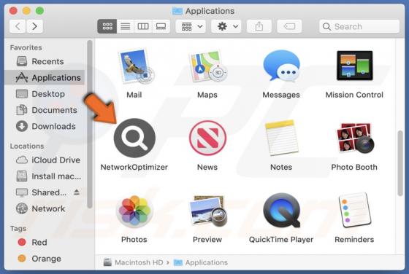Go back with the left arrow

[x=18, y=26]
